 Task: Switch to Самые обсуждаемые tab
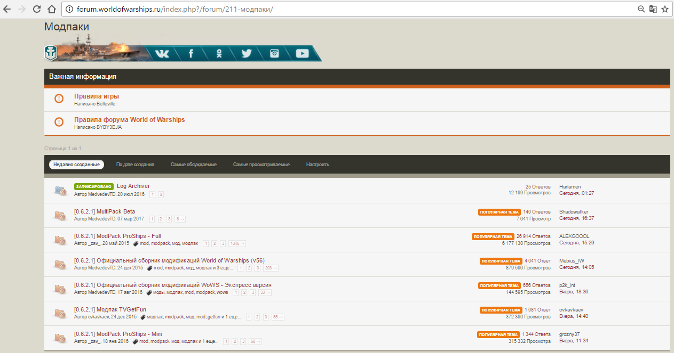tap(194, 165)
